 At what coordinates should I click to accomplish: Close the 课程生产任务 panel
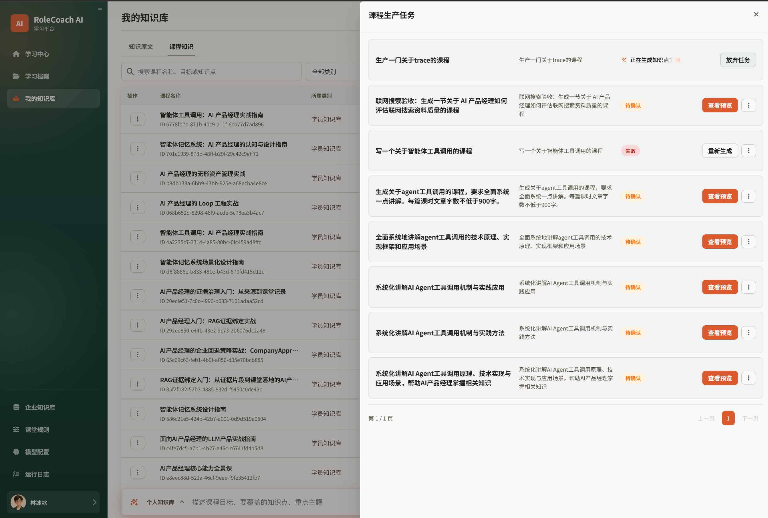coord(756,14)
